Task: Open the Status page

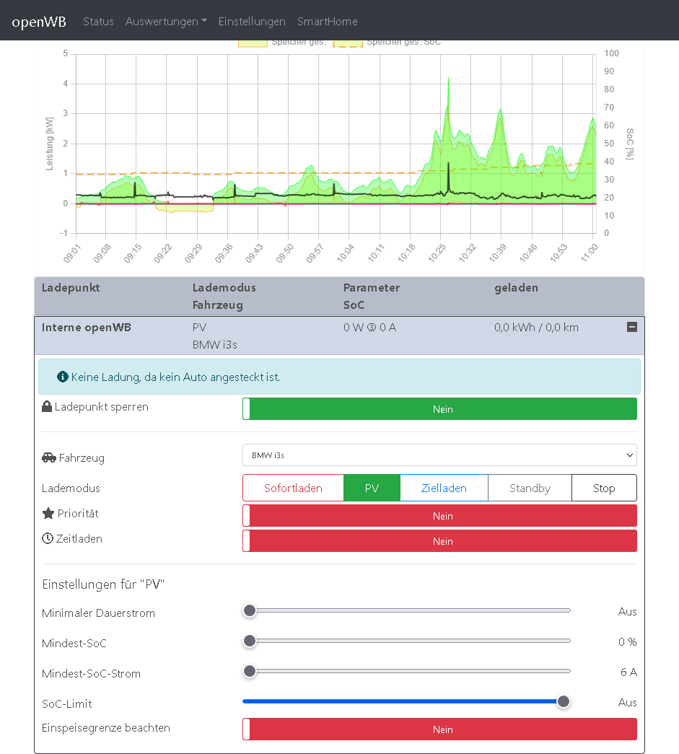Action: (x=98, y=22)
